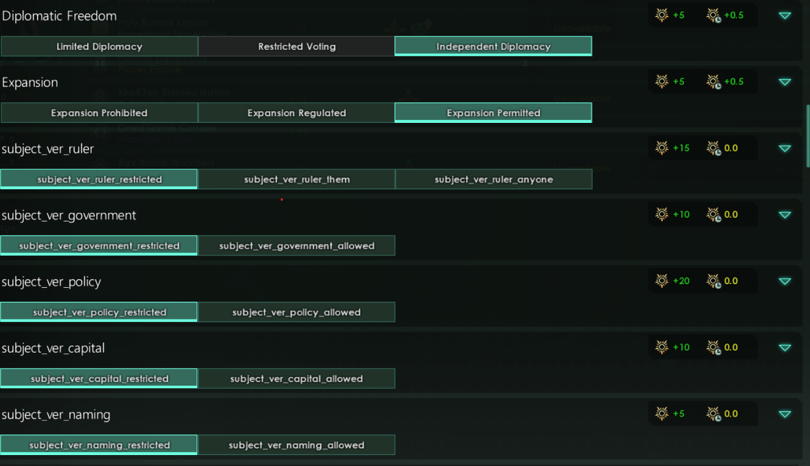Click loyalty icon in subject_ver_policy row
The height and width of the screenshot is (466, 810).
pyautogui.click(x=662, y=280)
